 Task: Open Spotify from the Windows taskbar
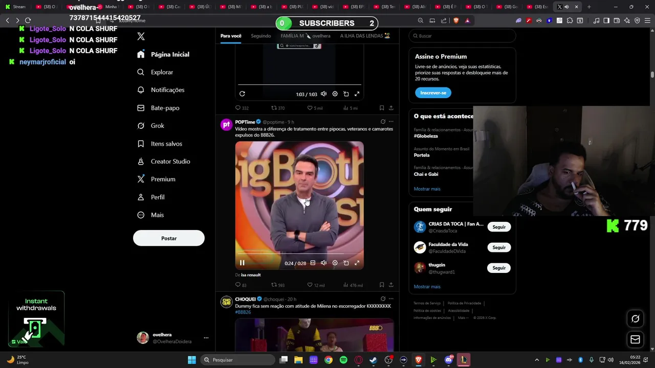343,360
